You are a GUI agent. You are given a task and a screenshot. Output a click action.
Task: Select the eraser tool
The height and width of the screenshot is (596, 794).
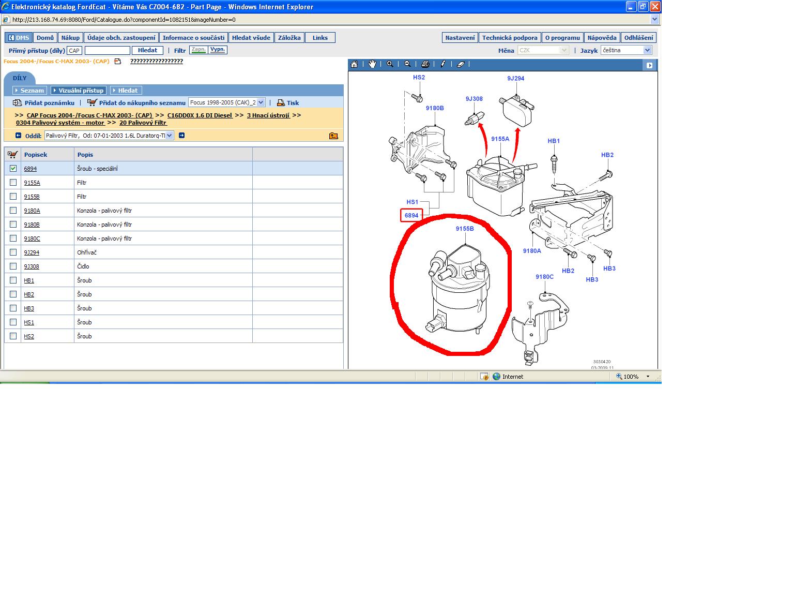tap(461, 64)
